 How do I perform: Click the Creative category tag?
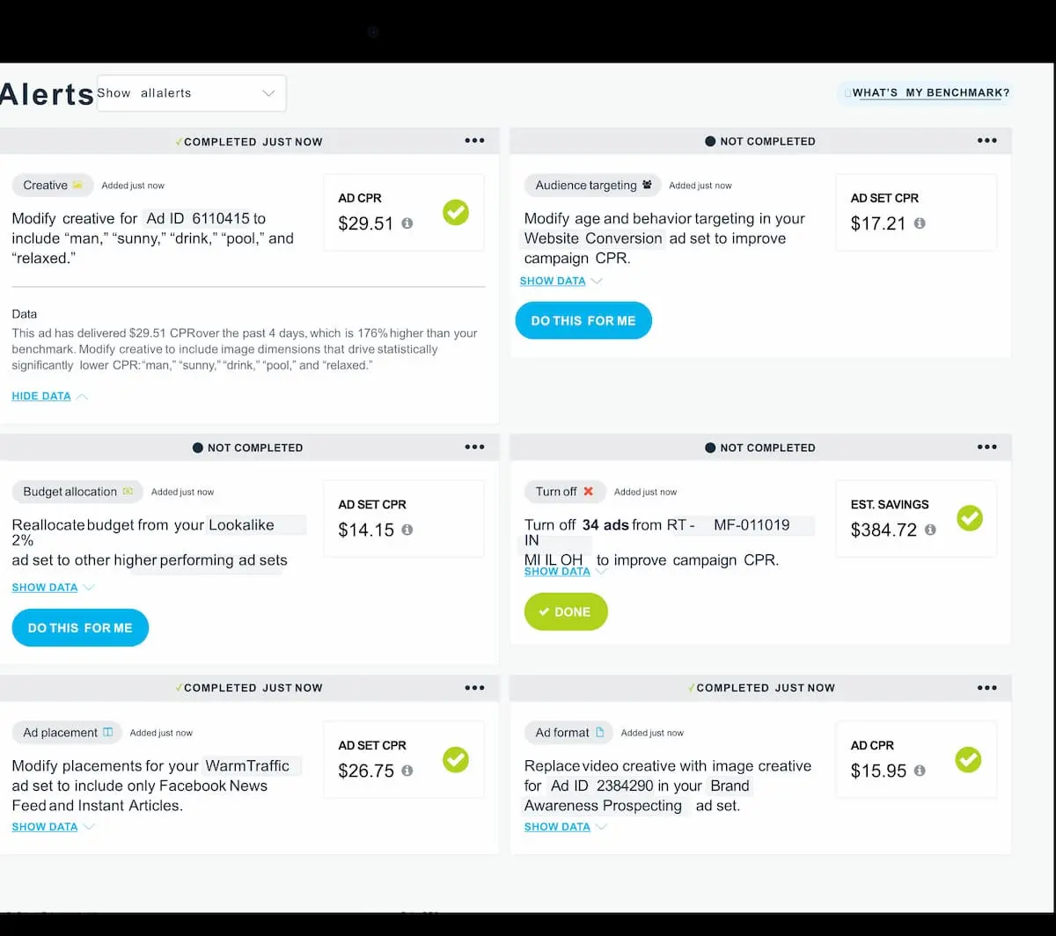53,186
